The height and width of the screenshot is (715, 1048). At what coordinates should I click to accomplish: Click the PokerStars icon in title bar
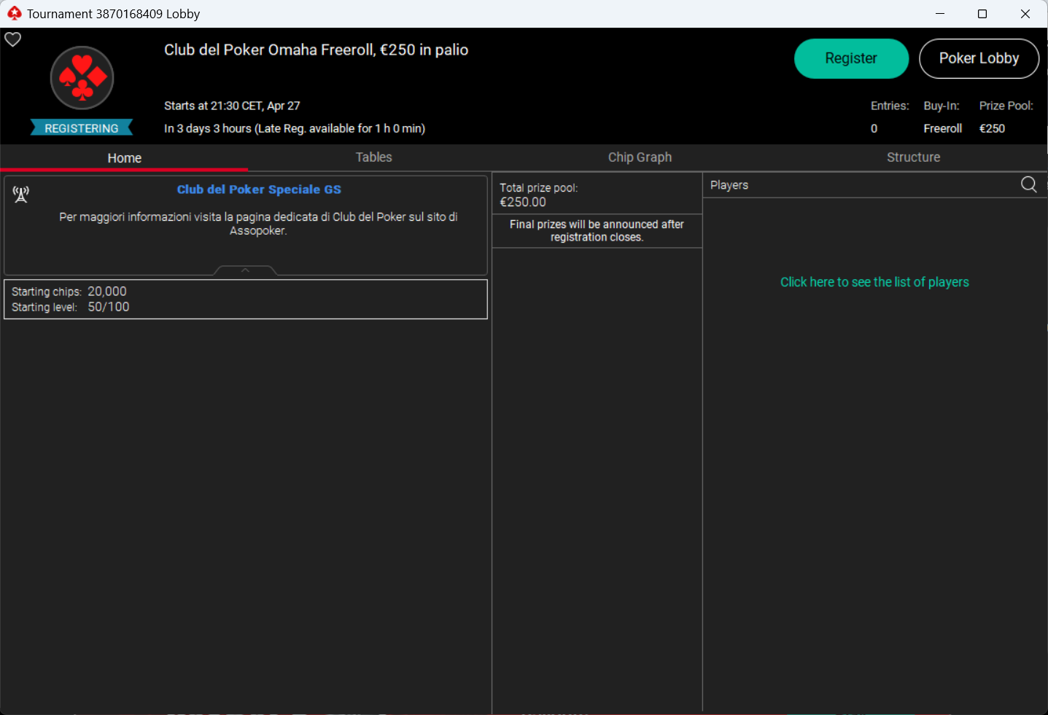[14, 13]
